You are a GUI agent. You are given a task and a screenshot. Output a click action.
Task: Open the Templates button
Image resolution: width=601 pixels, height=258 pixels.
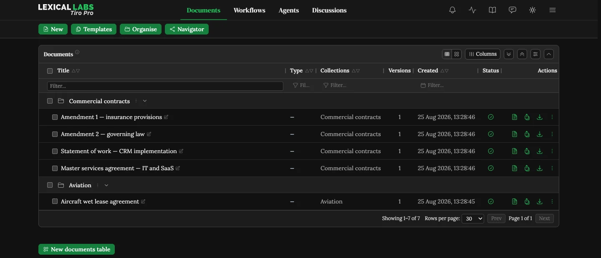[93, 29]
